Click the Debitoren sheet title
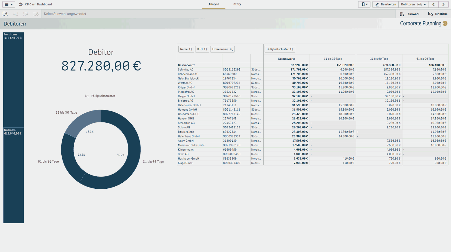Screen dimensions: 451x252 pyautogui.click(x=15, y=24)
